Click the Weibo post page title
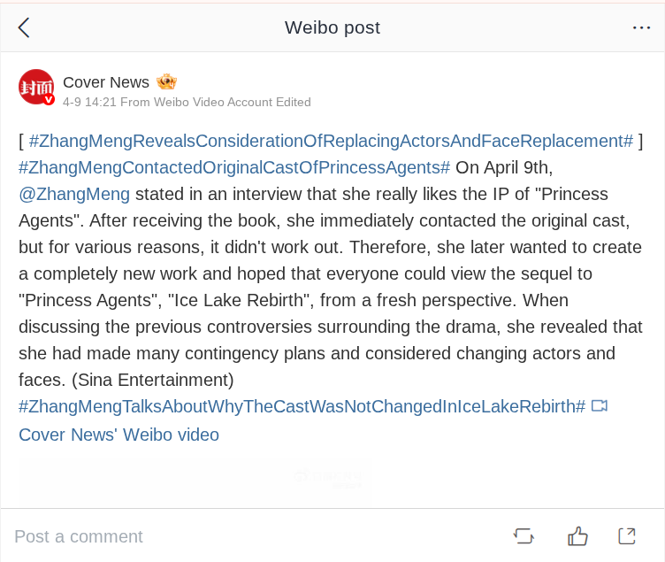The width and height of the screenshot is (665, 562). [x=332, y=27]
